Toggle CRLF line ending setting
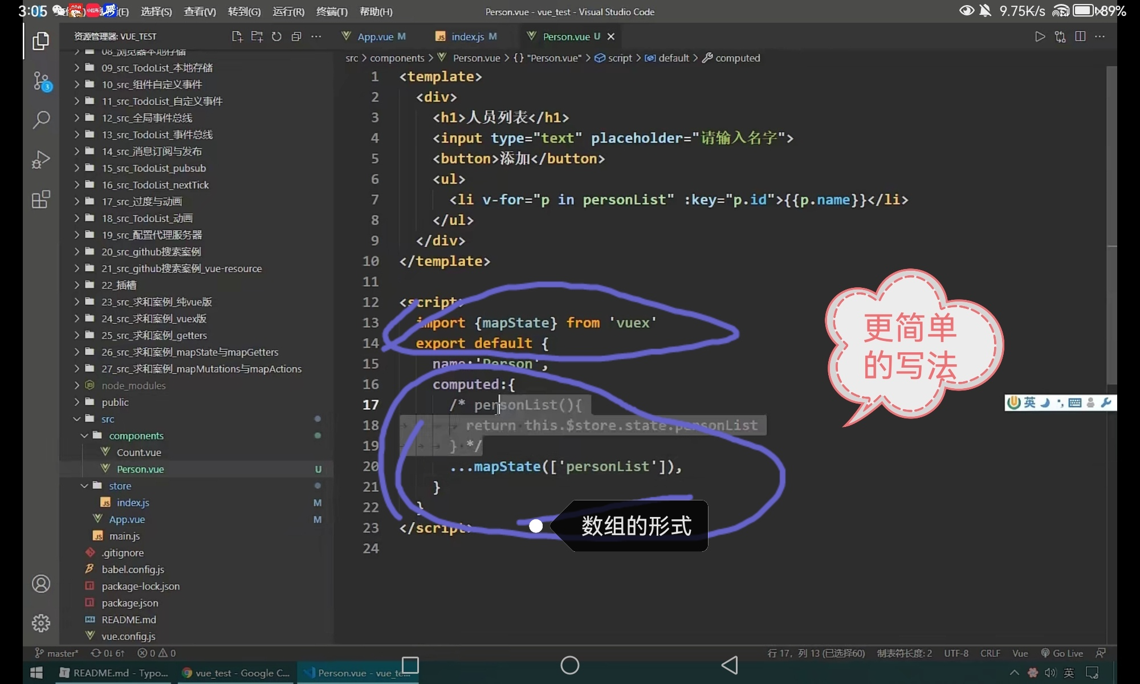The width and height of the screenshot is (1140, 684). click(990, 653)
